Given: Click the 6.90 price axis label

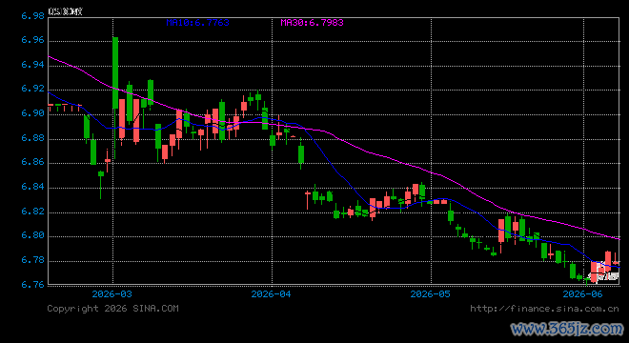Looking at the screenshot, I should click(x=32, y=113).
